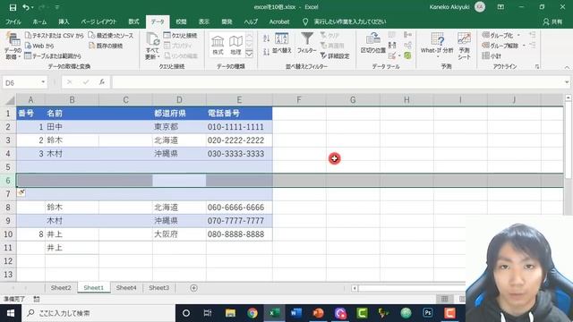Collapse the ribbon with the chevron
The image size is (573, 322).
click(x=567, y=68)
